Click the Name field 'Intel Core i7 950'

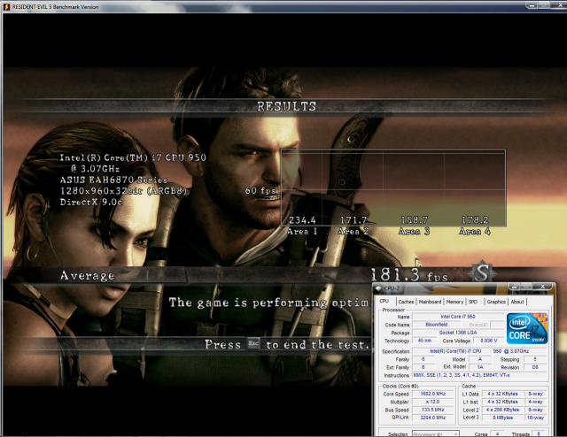[458, 317]
